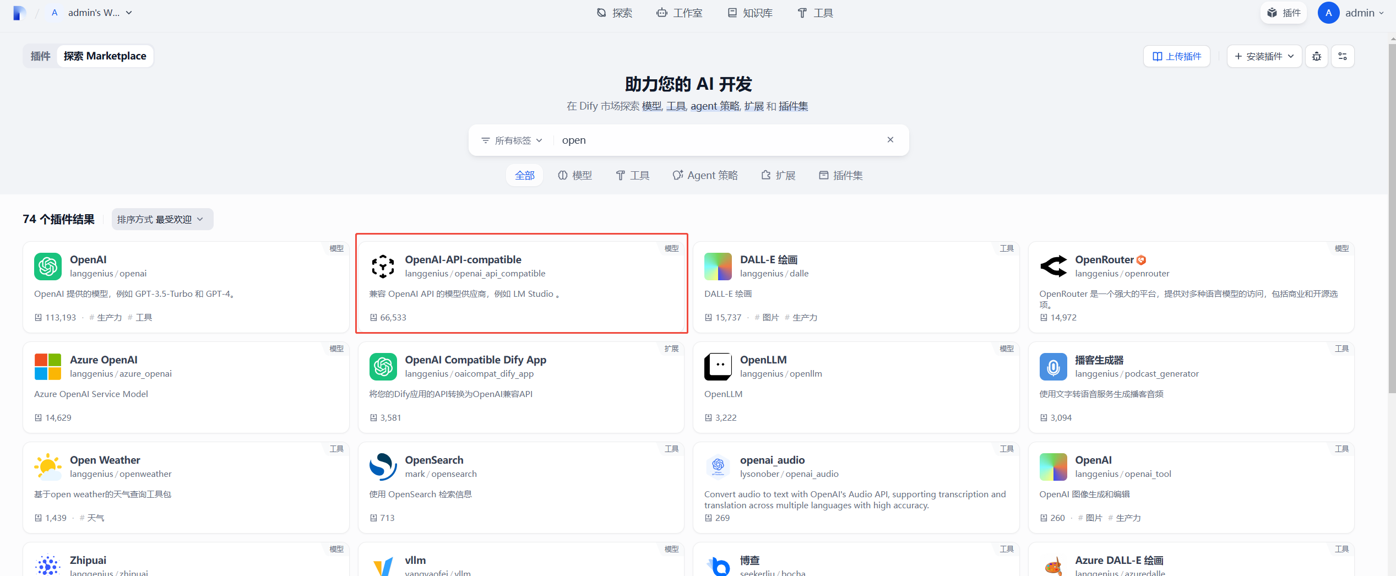The width and height of the screenshot is (1396, 576).
Task: Select the 探索 Marketplace tab
Action: [105, 56]
